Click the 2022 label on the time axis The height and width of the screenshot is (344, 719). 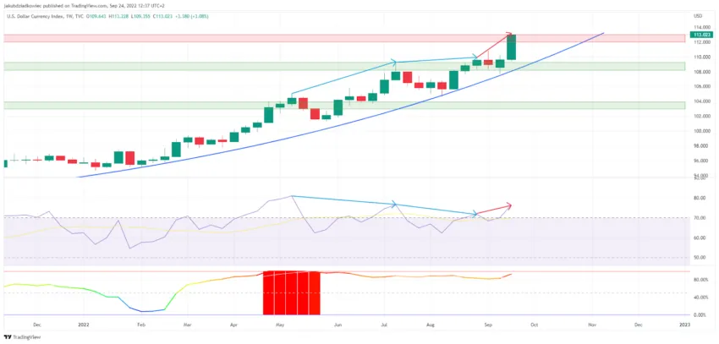click(83, 325)
